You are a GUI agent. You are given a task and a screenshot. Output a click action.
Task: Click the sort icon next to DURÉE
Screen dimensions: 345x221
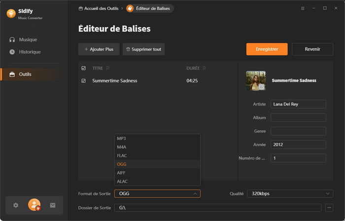click(204, 68)
